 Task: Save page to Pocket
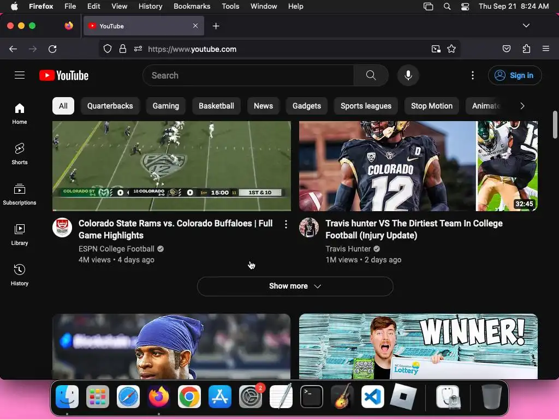[507, 49]
